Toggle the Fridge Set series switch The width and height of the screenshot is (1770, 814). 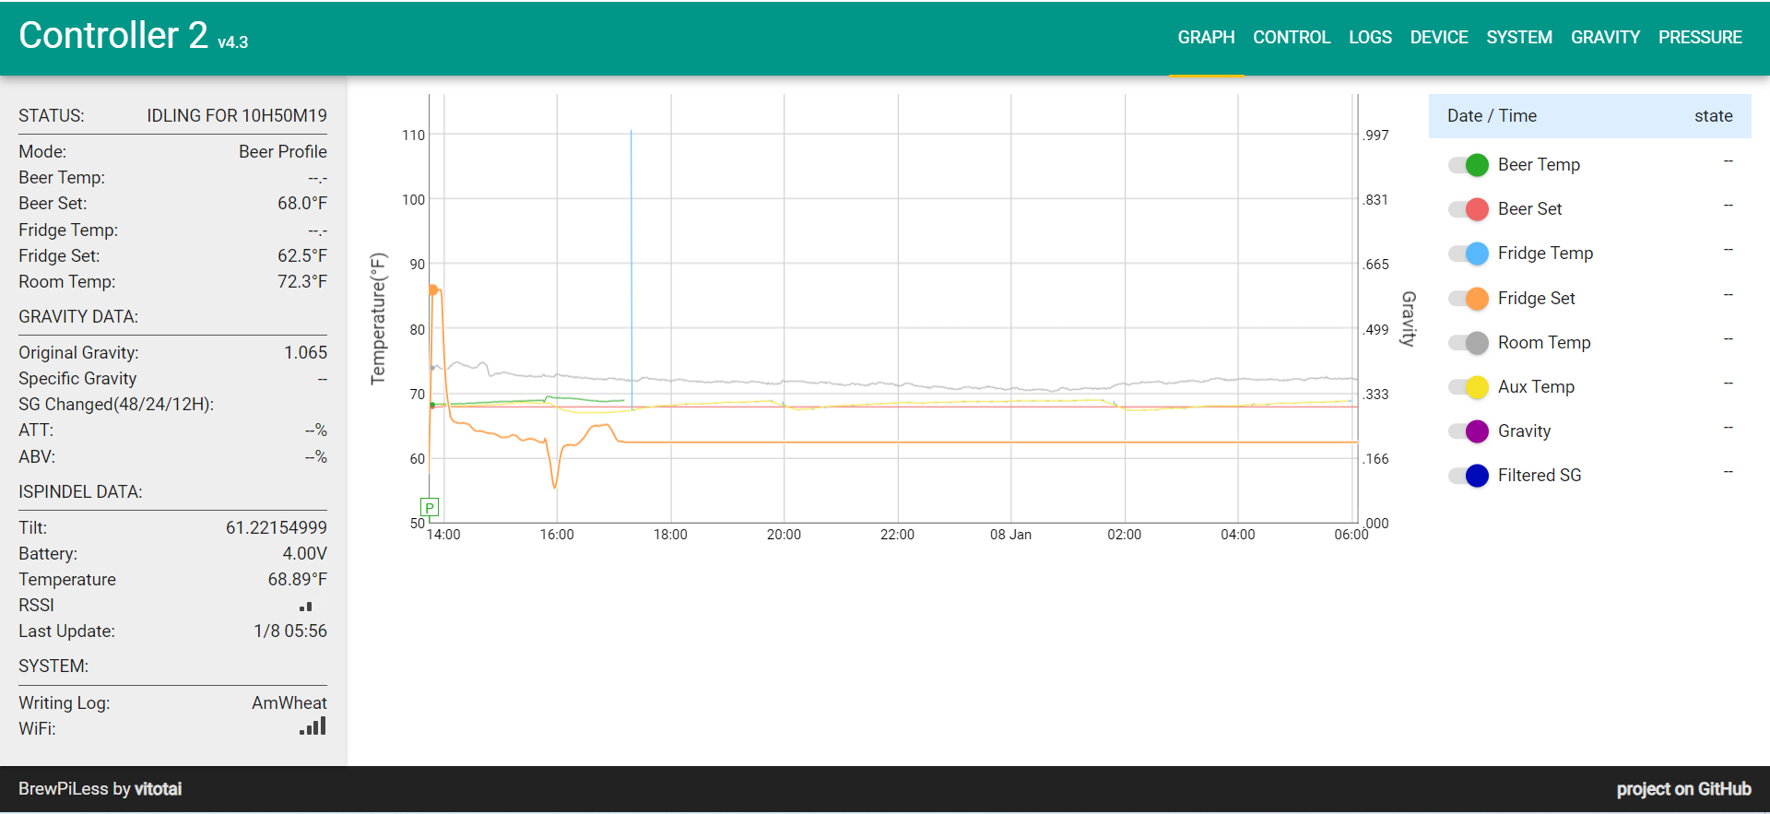tap(1469, 299)
